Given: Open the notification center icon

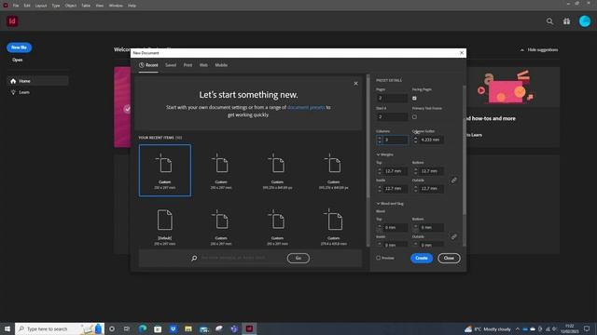Looking at the screenshot, I should [587, 328].
